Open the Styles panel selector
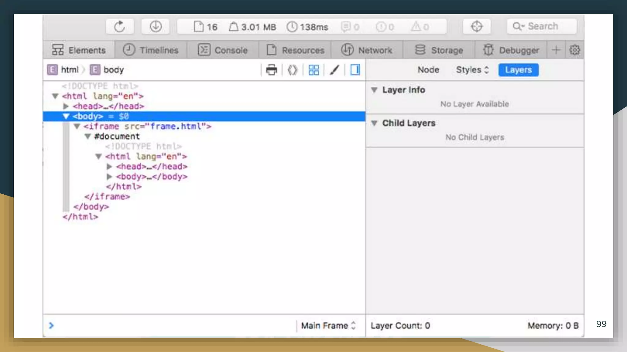627x352 pixels. [472, 70]
